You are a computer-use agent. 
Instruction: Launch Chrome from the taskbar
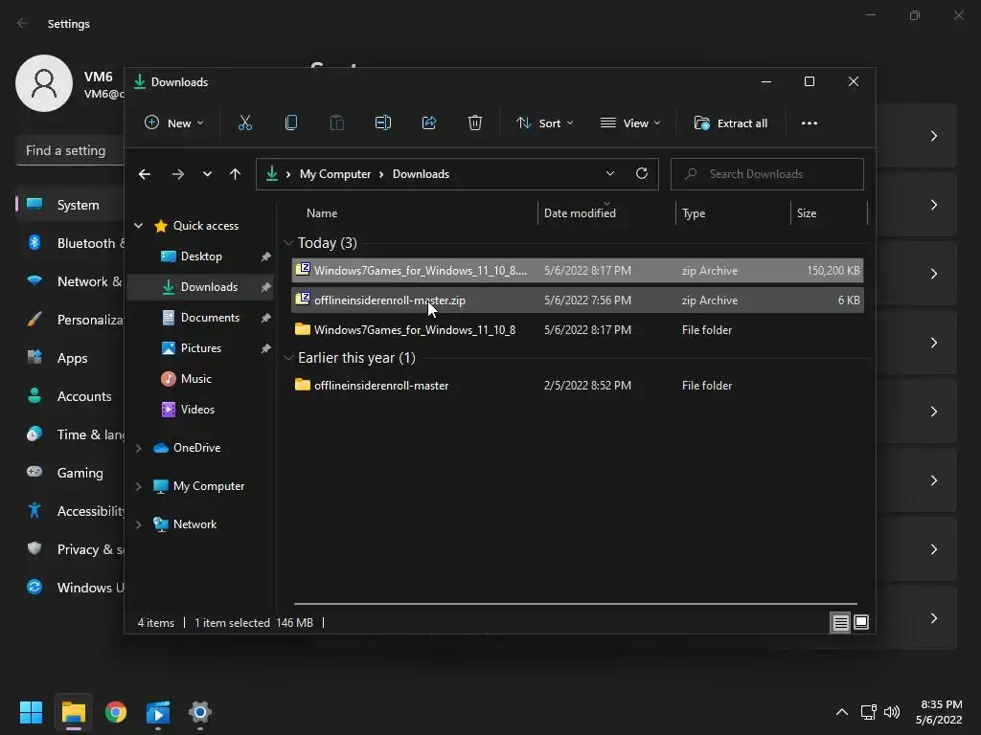(116, 712)
